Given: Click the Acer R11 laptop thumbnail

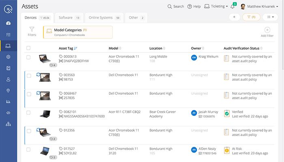Looking at the screenshot, I should point(45,114).
